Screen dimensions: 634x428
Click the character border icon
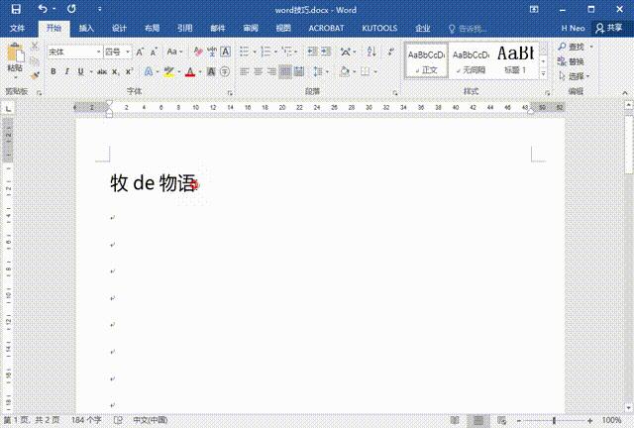click(225, 52)
